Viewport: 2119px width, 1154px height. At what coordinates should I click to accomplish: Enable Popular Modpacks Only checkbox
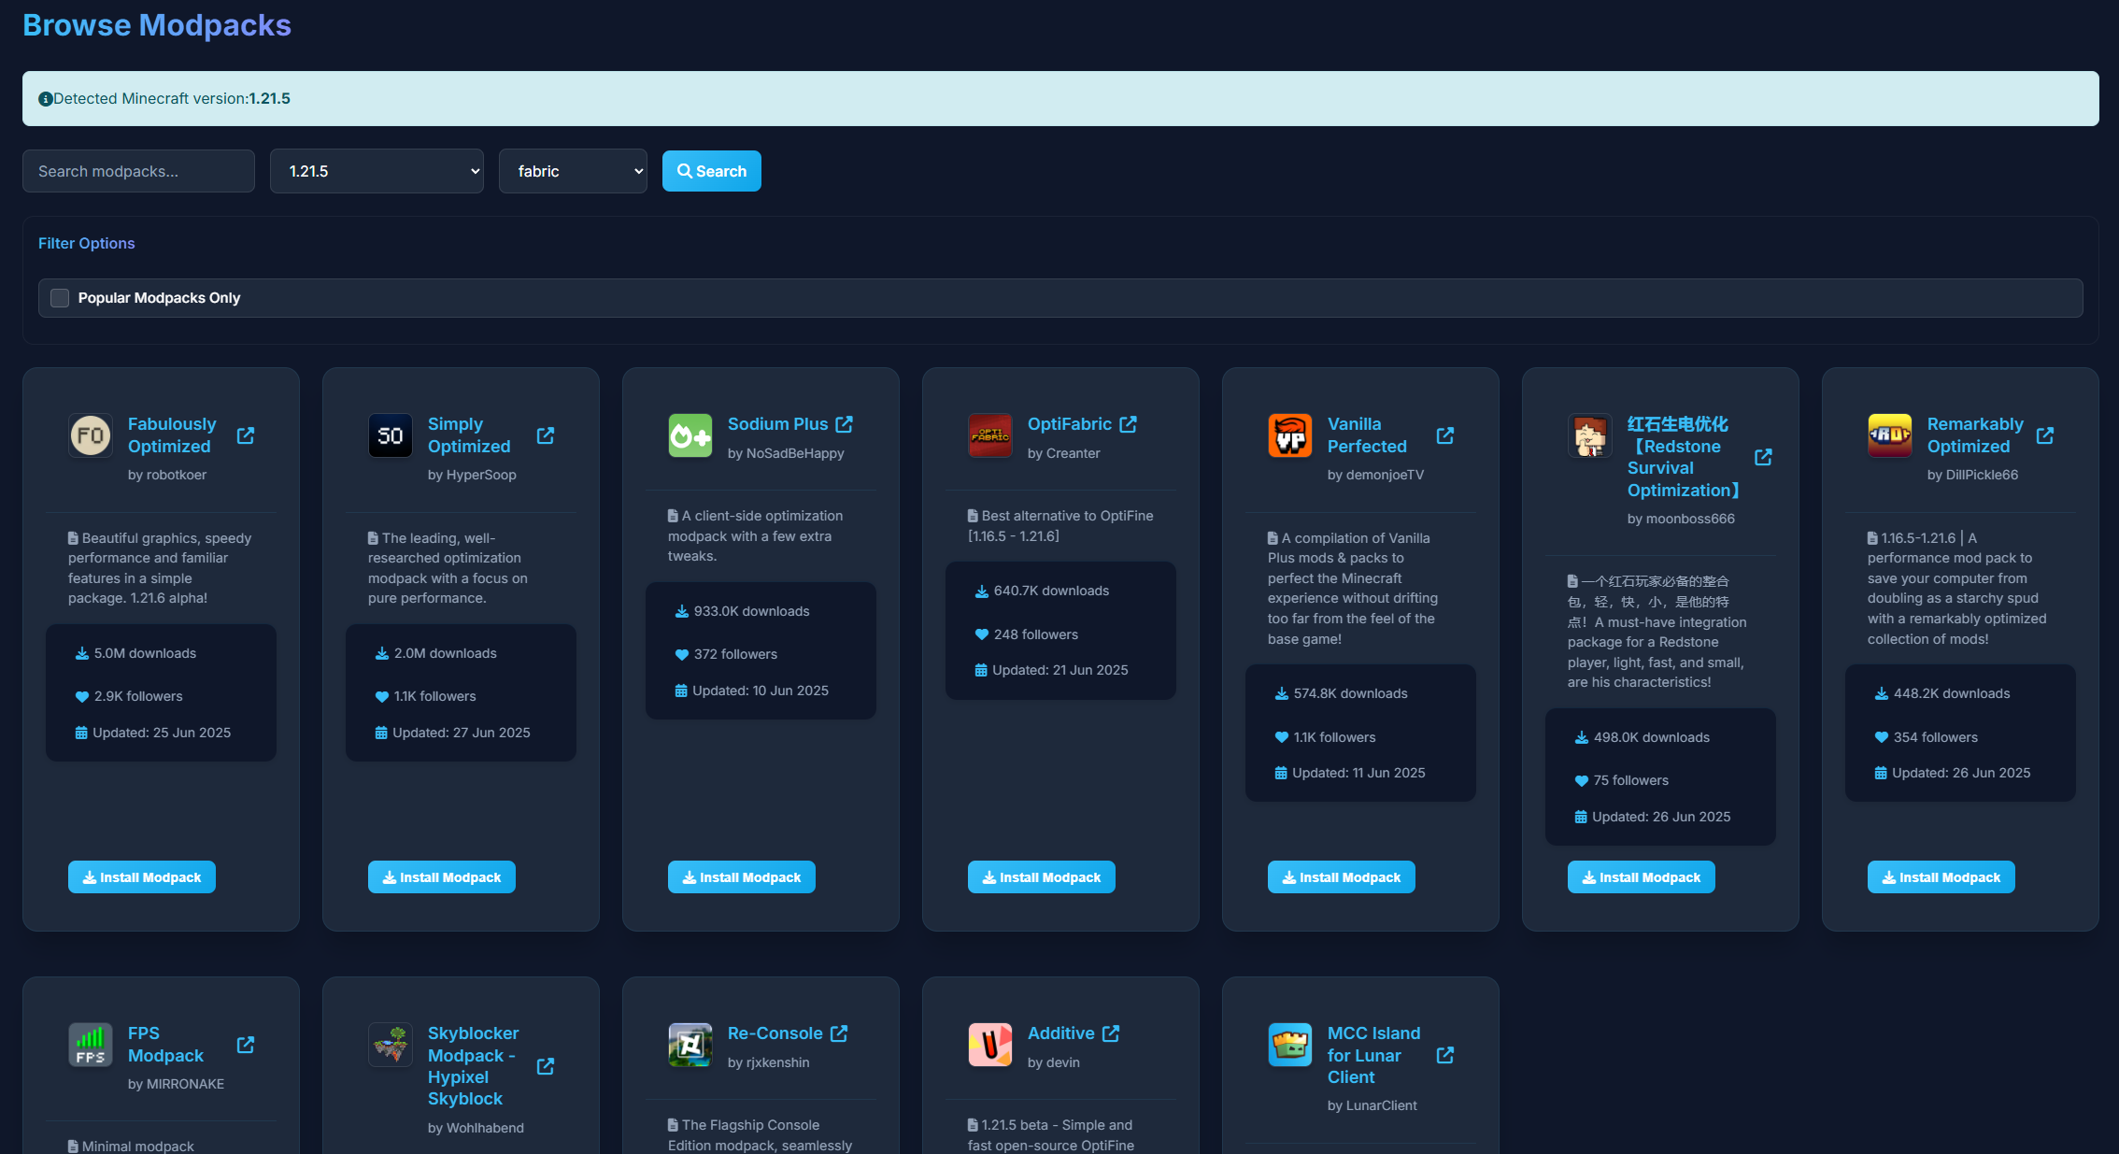[x=60, y=298]
